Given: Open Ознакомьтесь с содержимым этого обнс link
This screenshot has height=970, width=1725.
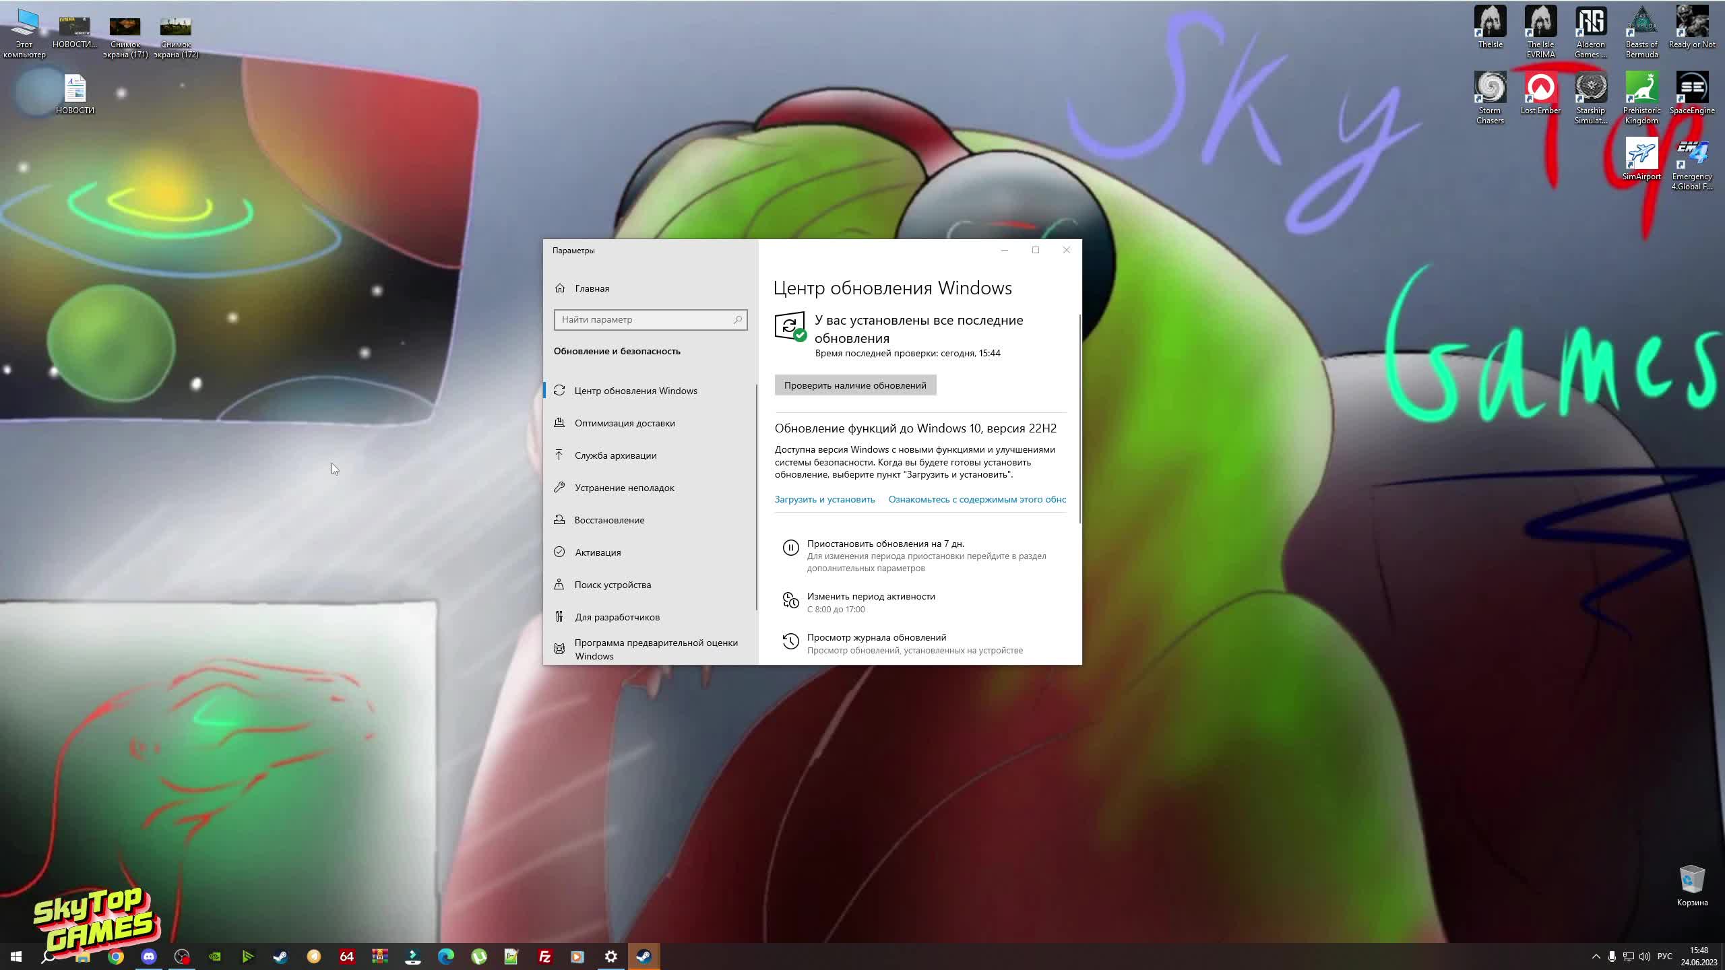Looking at the screenshot, I should pos(978,498).
